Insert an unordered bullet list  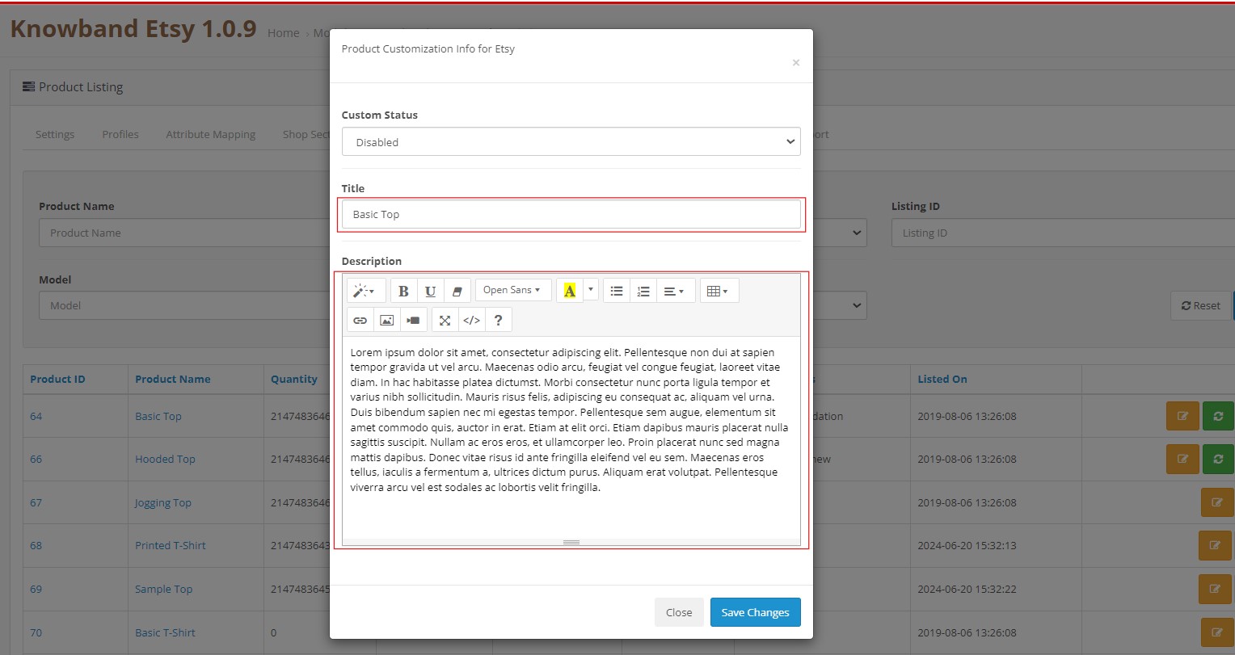617,291
